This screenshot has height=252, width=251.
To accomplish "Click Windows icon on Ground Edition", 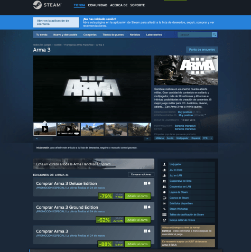I will (x=145, y=207).
